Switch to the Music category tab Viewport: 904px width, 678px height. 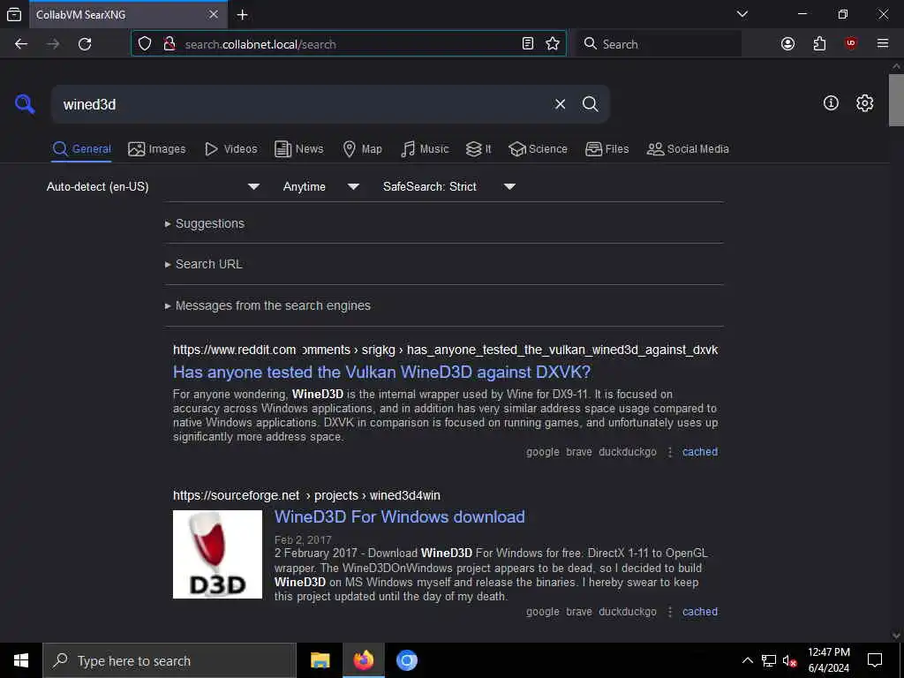[x=425, y=148]
